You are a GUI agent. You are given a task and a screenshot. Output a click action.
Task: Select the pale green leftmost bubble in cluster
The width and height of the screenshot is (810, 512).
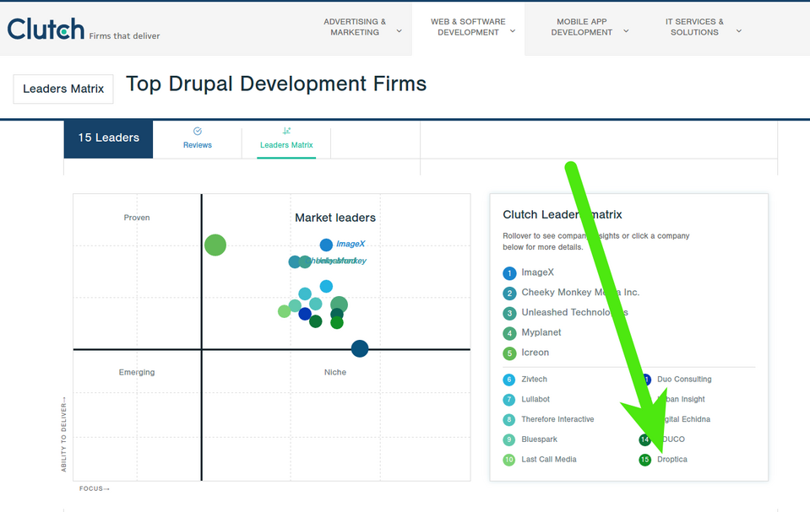(x=284, y=311)
